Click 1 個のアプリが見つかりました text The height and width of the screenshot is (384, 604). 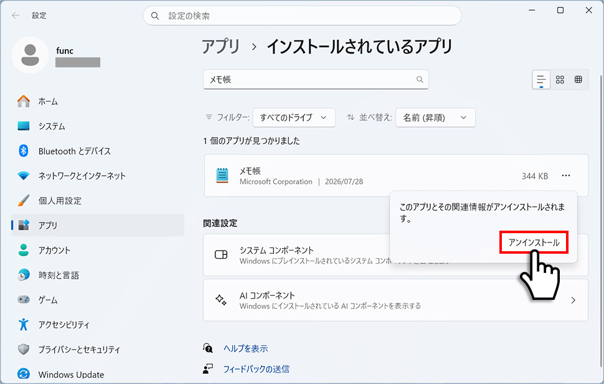click(252, 141)
